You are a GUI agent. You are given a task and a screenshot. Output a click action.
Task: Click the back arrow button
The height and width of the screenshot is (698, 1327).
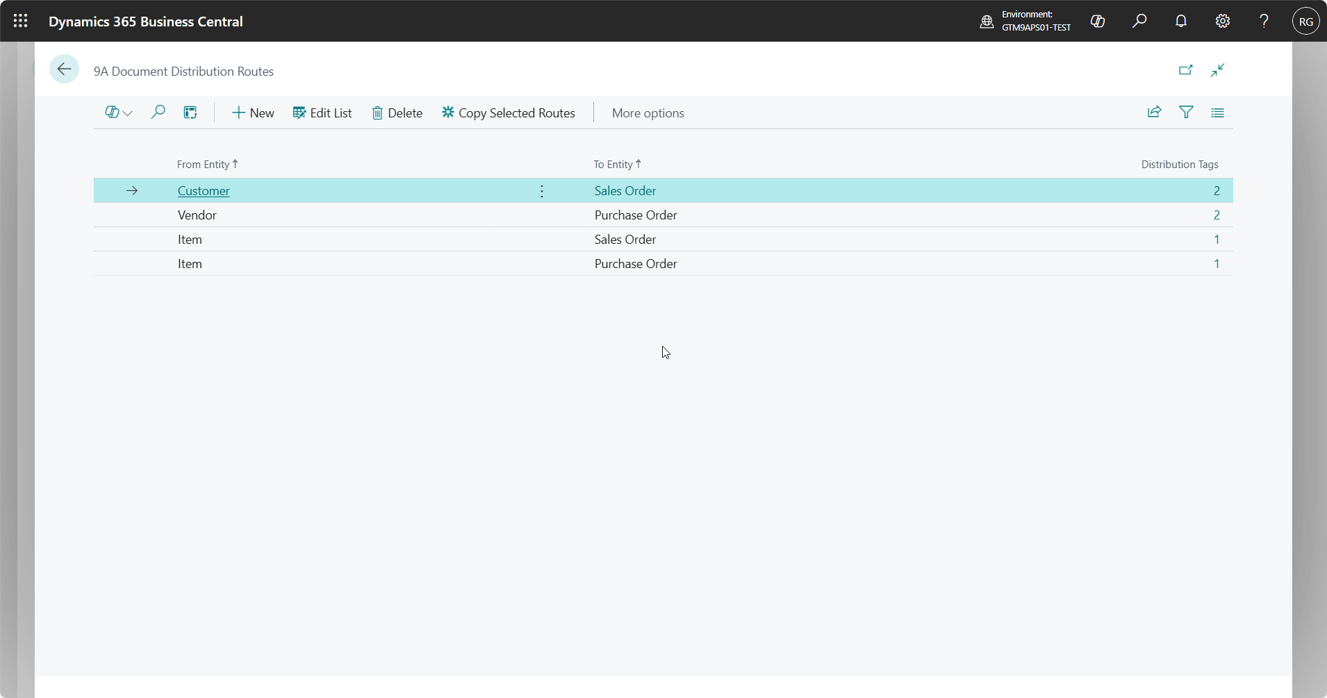point(64,69)
